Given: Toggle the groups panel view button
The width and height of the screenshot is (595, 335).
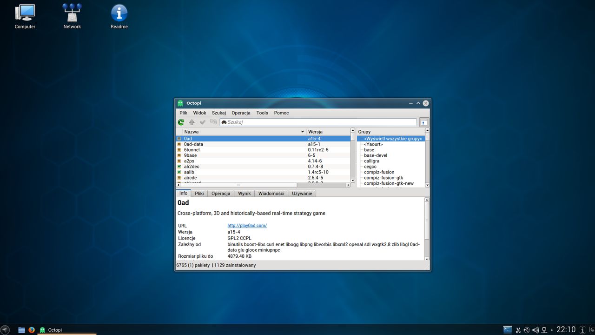Looking at the screenshot, I should (x=423, y=122).
